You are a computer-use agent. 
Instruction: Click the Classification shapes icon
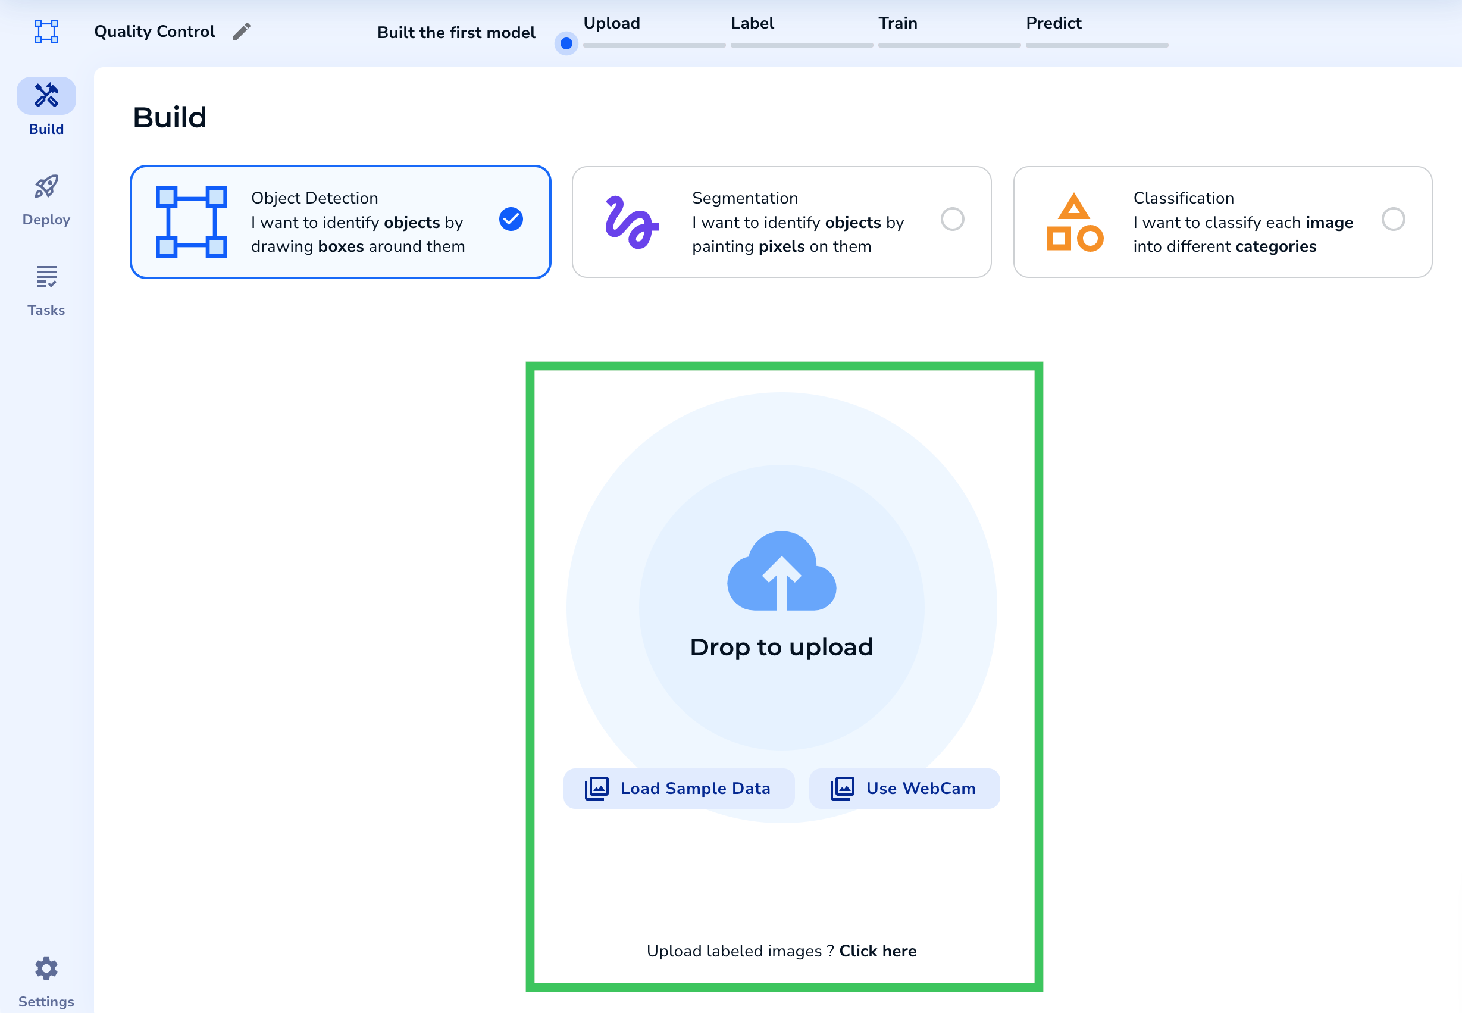point(1074,222)
